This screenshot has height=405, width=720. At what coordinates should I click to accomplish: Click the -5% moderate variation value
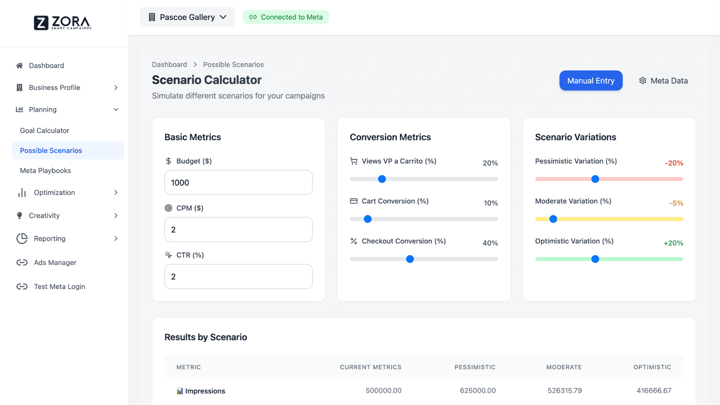[676, 203]
